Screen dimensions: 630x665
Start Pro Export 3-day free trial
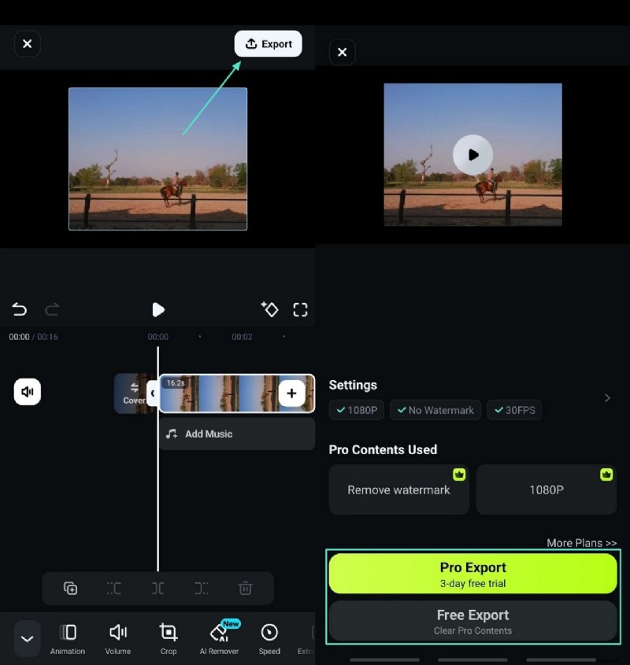[472, 573]
